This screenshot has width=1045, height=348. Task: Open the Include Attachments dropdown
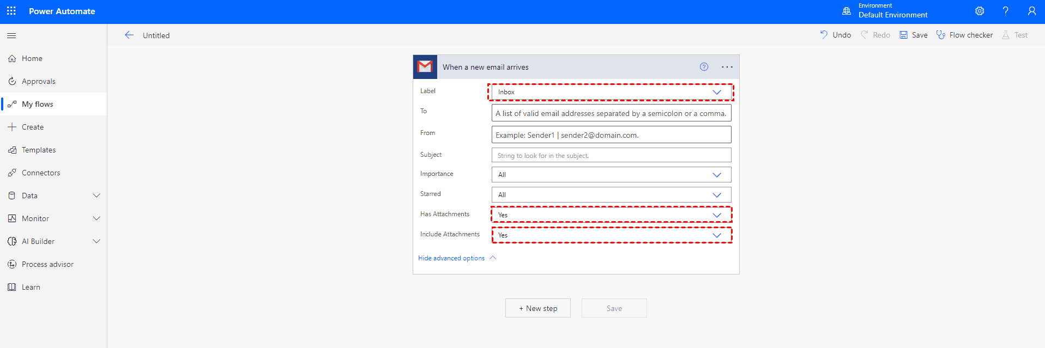point(611,235)
